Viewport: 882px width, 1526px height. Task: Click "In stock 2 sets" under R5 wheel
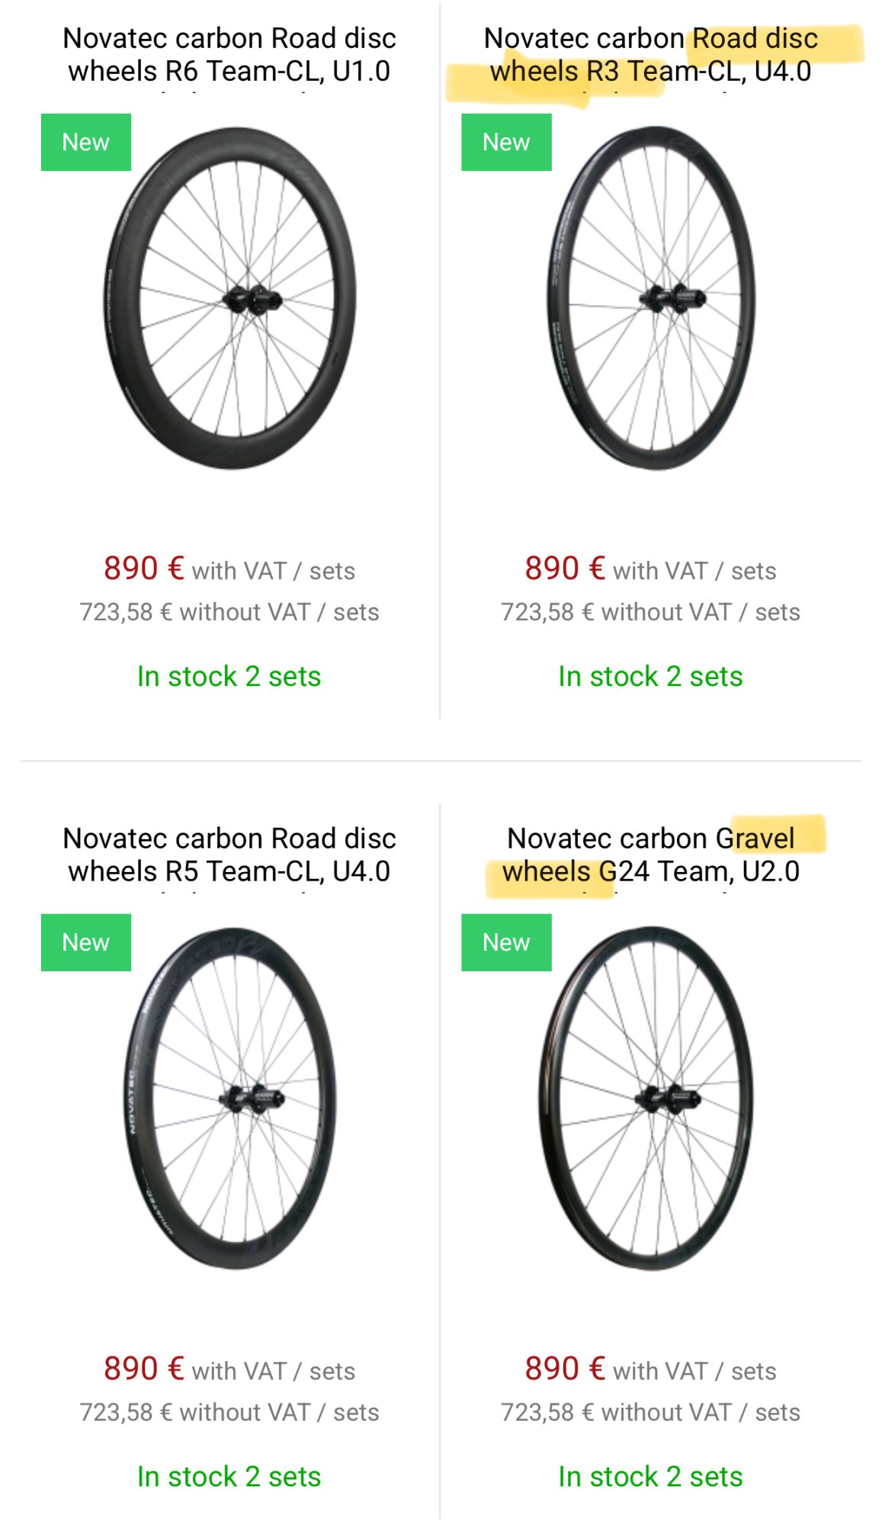(229, 1477)
